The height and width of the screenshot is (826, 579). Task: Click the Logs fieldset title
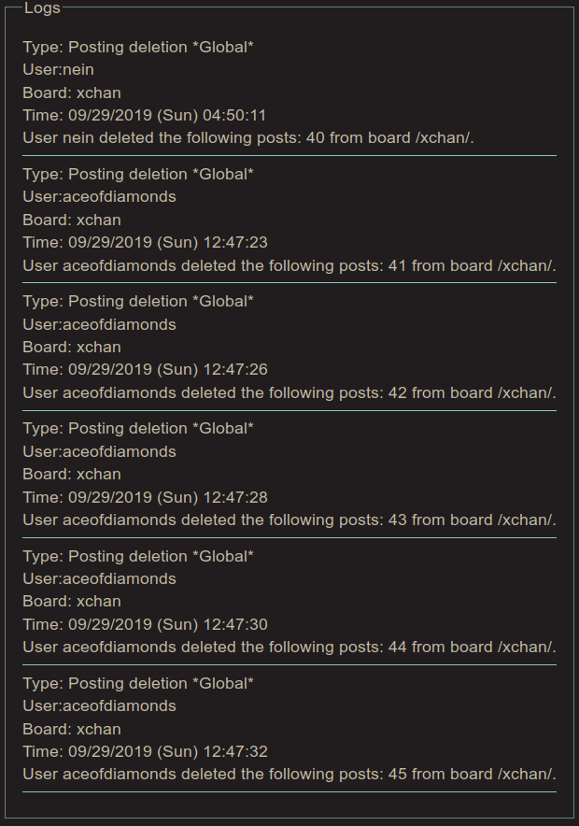42,8
